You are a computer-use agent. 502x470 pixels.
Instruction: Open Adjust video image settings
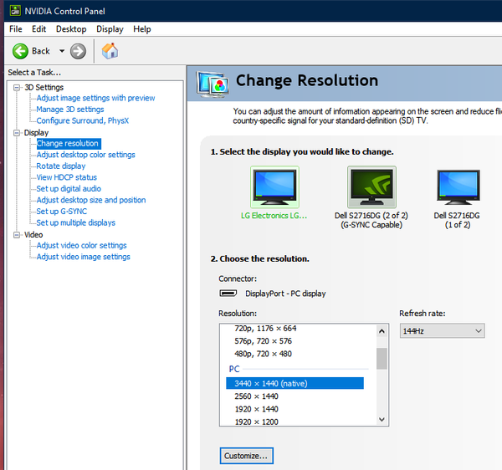tap(83, 257)
